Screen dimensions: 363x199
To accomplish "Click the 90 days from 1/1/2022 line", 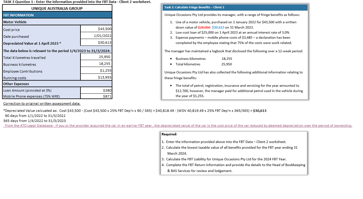I will point(35,115).
